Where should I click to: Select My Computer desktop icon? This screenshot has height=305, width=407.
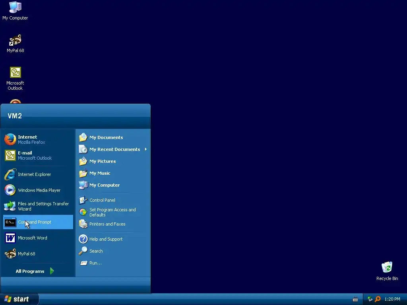(x=15, y=11)
